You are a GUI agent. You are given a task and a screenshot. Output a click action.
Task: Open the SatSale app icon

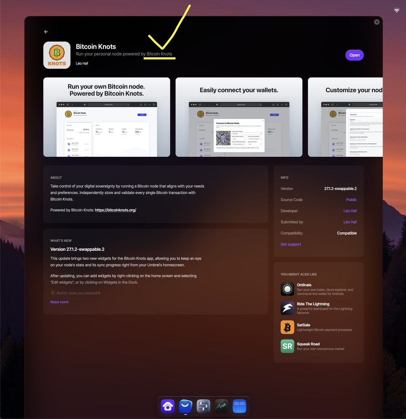tap(287, 327)
